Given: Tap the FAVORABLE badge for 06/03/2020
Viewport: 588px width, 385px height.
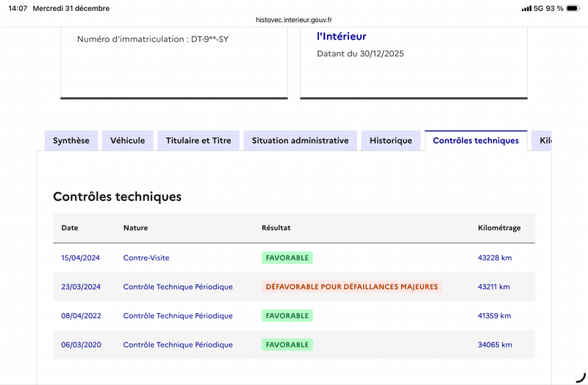Looking at the screenshot, I should (x=287, y=345).
